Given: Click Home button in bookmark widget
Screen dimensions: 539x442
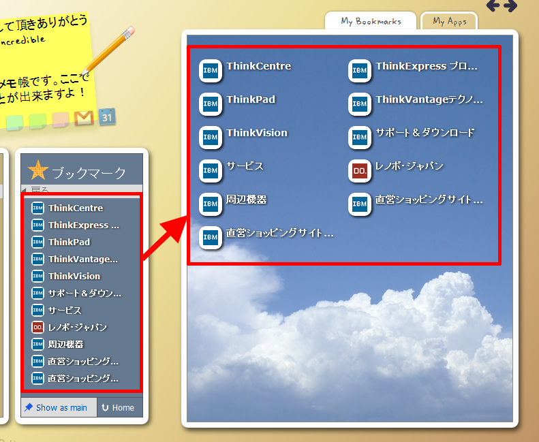Looking at the screenshot, I should click(x=120, y=408).
